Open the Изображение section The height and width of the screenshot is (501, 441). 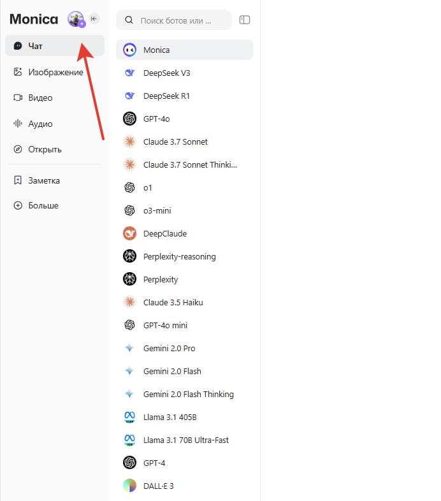click(x=54, y=72)
